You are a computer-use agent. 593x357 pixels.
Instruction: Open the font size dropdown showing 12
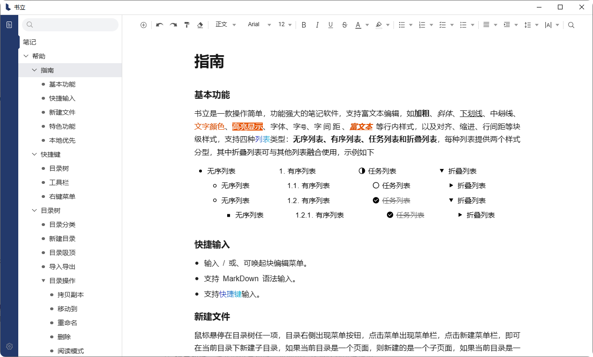coord(284,24)
